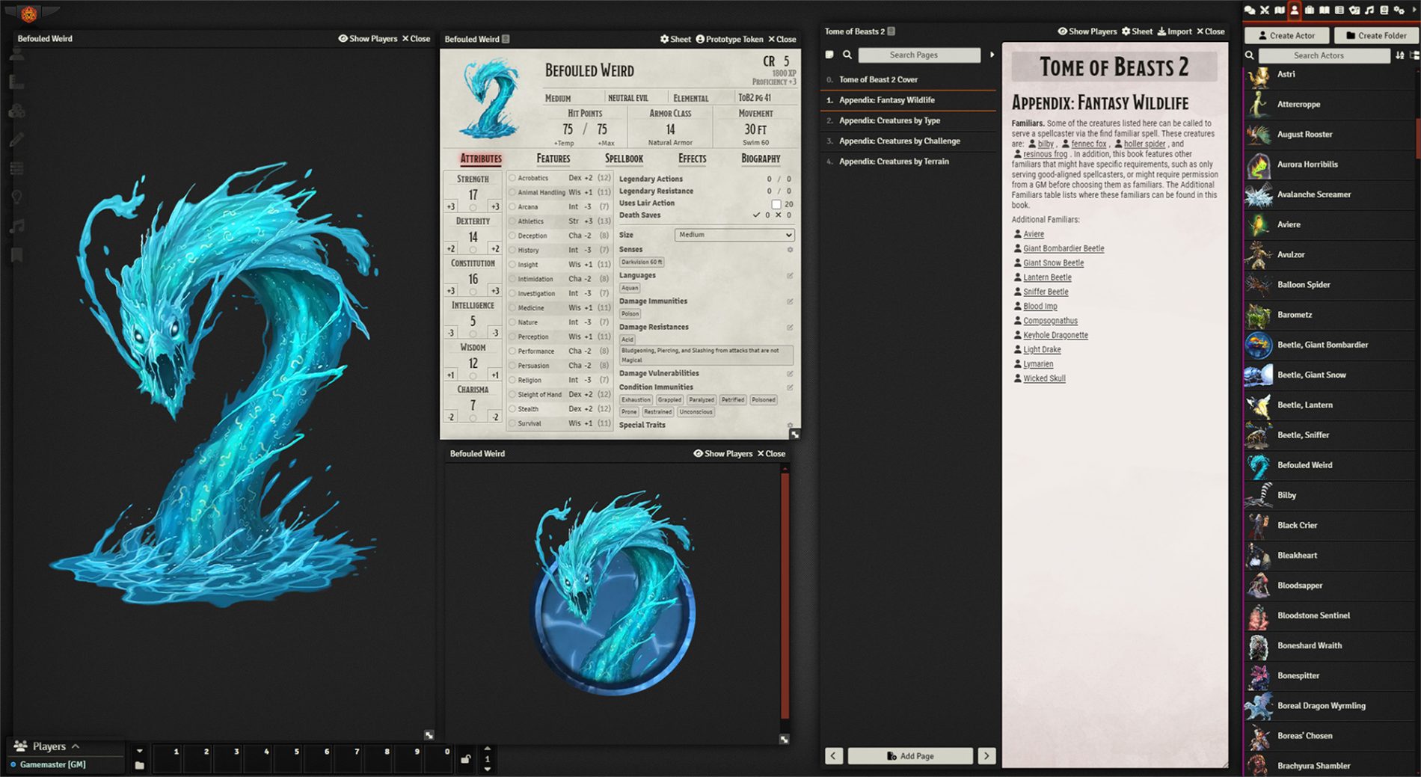Toggle Perception skill proficiency circle
This screenshot has height=777, width=1421.
coord(512,337)
